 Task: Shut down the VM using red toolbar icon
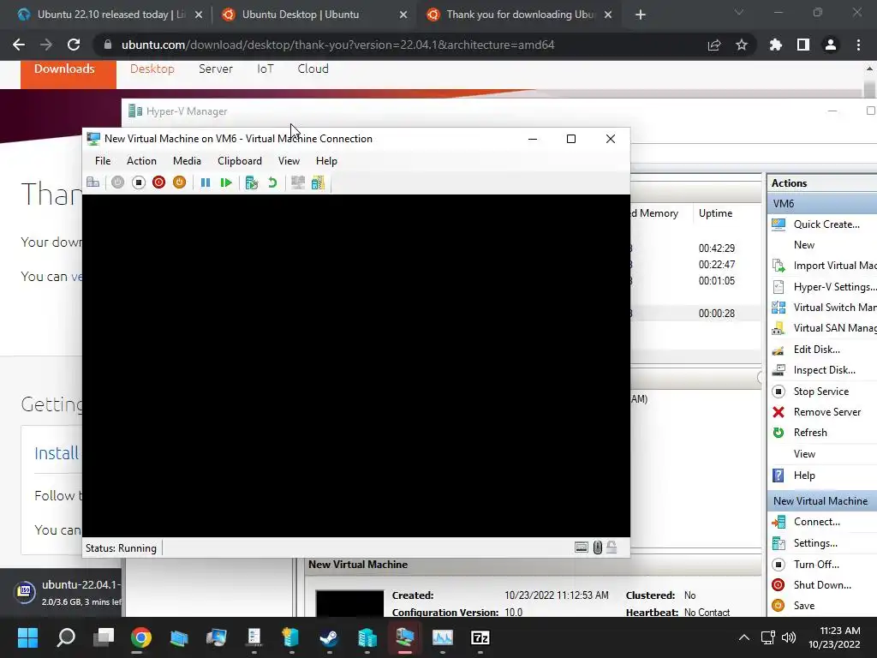point(158,182)
